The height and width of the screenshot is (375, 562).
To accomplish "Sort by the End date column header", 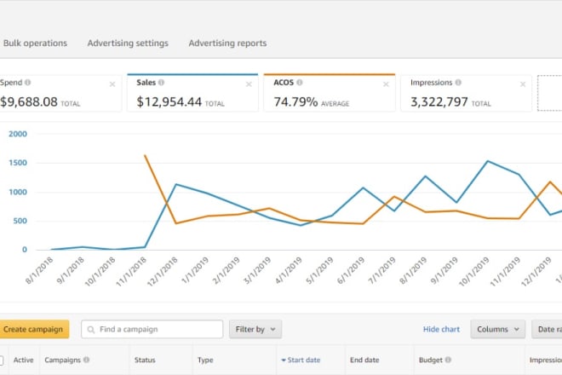I will pos(364,360).
